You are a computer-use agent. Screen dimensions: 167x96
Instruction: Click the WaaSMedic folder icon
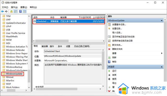coord(4,36)
